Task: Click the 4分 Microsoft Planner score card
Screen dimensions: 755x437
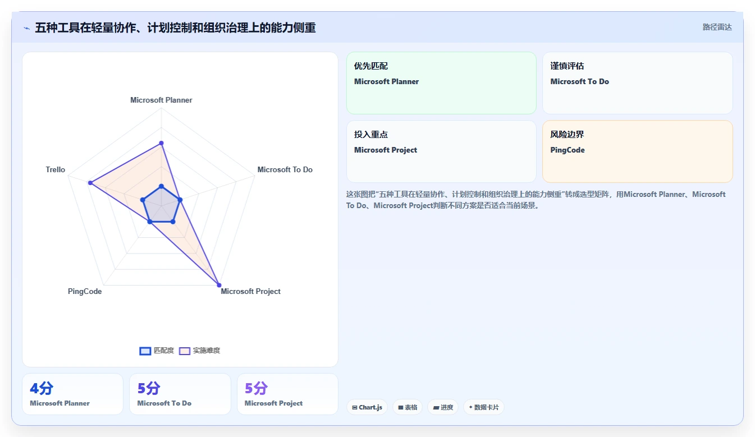Action: pyautogui.click(x=72, y=394)
